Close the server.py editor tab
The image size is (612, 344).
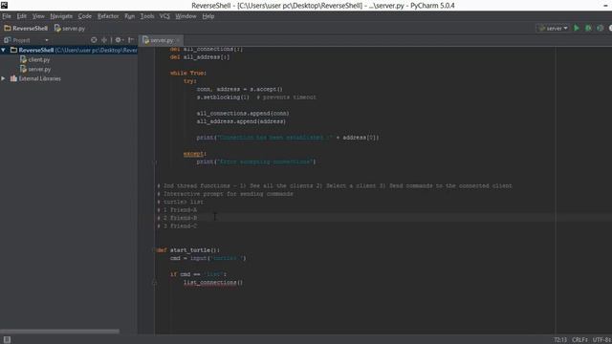[x=179, y=40]
